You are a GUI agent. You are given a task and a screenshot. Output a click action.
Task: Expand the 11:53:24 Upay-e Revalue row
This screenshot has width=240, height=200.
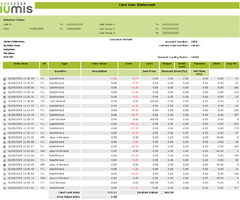click(5, 152)
